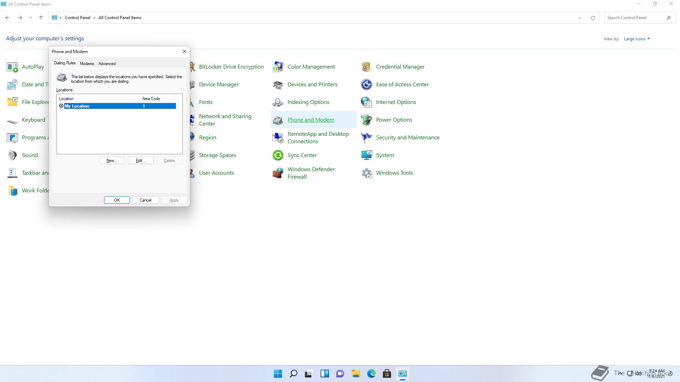680x382 pixels.
Task: Open the Widgets icon on the taskbar
Action: pos(324,374)
